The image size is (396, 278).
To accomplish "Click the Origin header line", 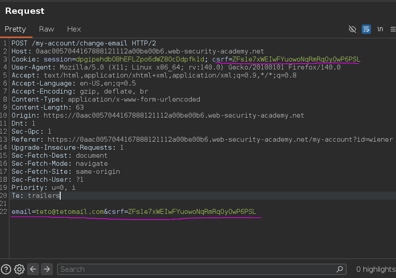I will (x=158, y=115).
